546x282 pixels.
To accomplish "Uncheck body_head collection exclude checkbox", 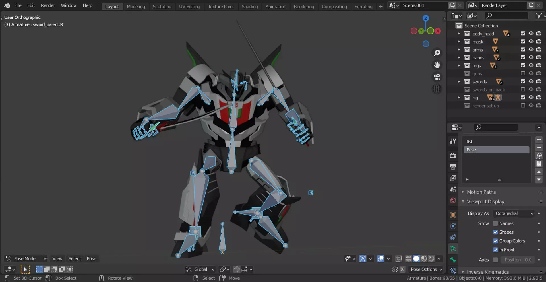I will point(523,34).
